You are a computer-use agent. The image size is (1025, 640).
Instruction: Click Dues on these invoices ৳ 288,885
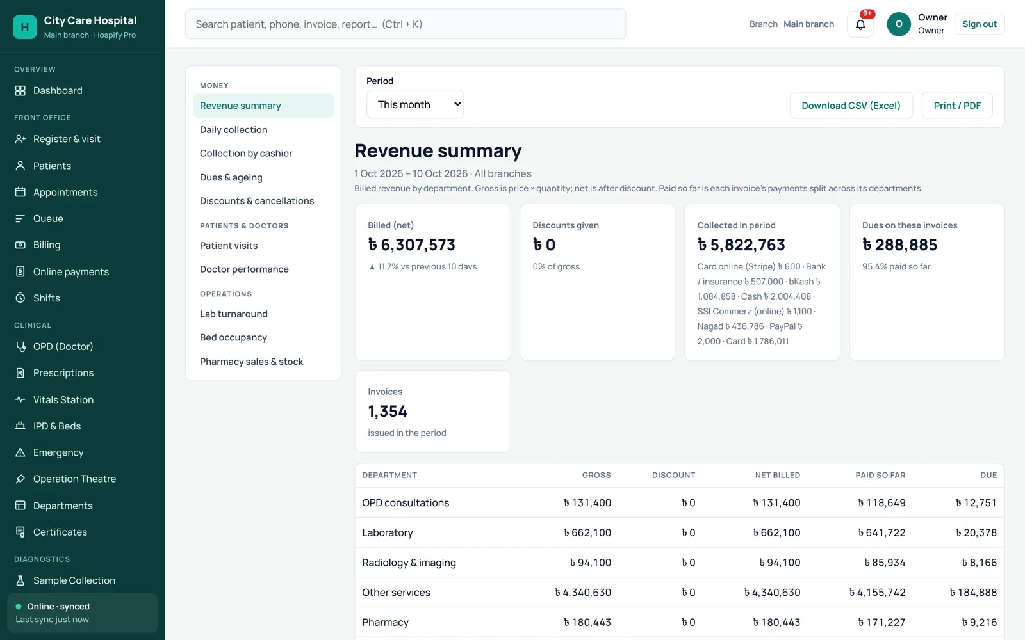899,245
